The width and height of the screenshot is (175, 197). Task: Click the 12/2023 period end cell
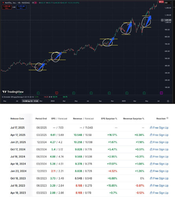(42, 171)
